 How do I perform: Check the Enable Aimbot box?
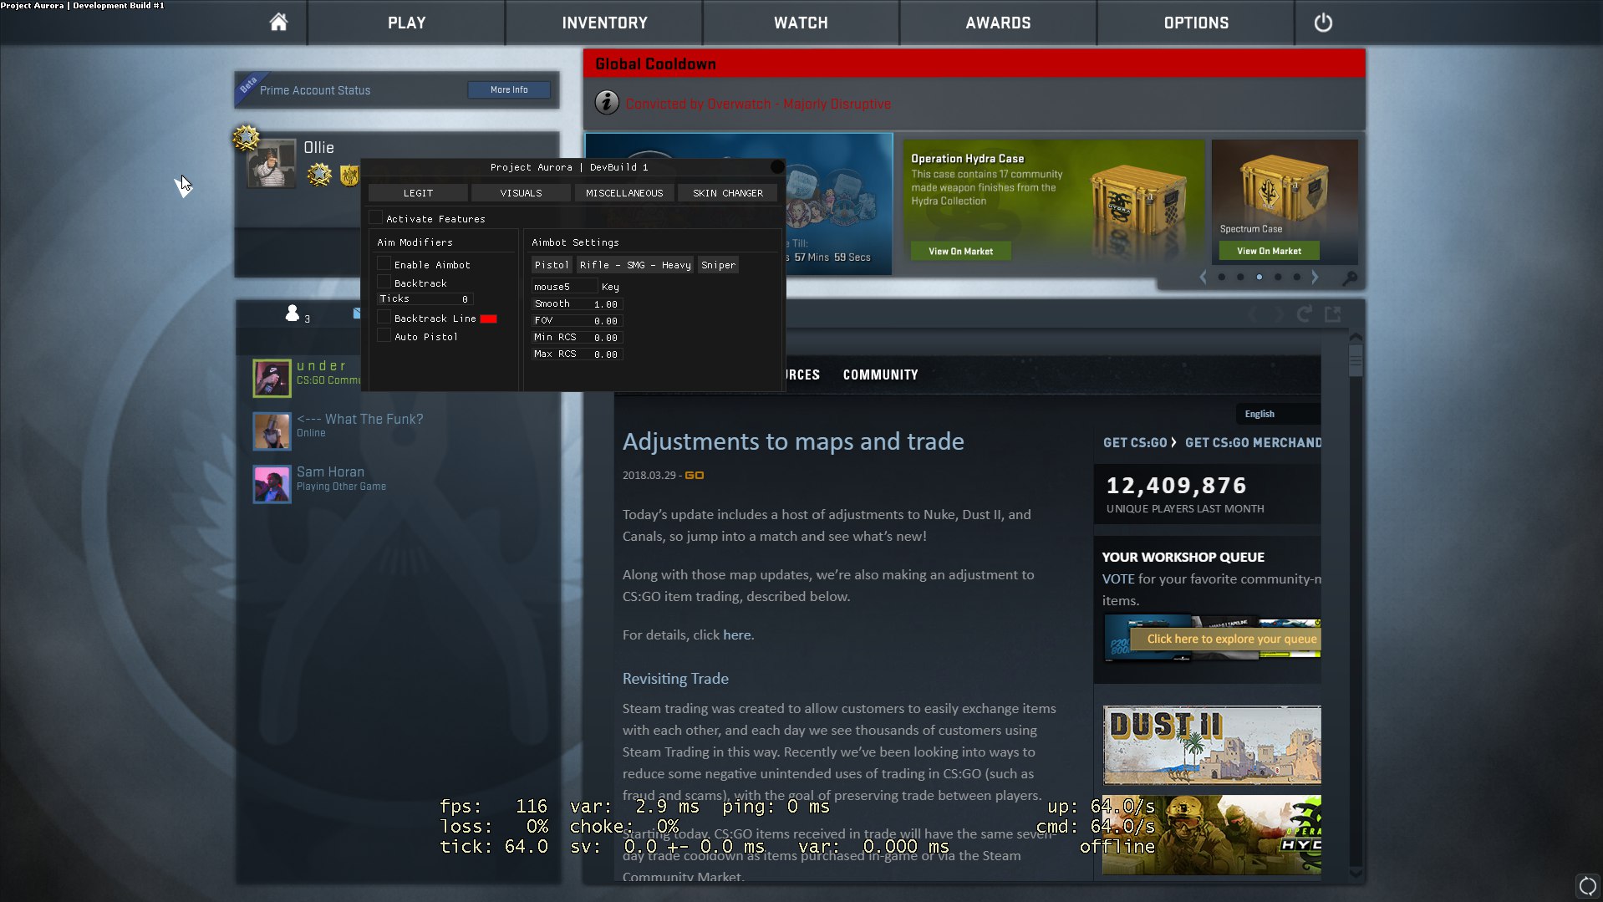coord(384,263)
